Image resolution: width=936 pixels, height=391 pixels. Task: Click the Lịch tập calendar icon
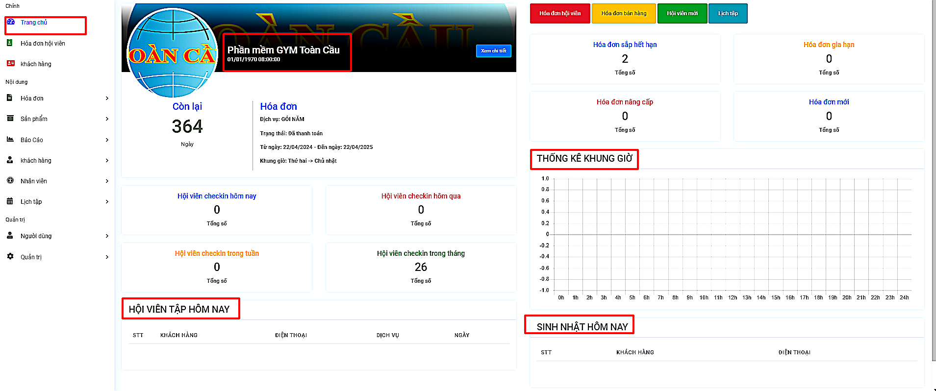tap(10, 201)
